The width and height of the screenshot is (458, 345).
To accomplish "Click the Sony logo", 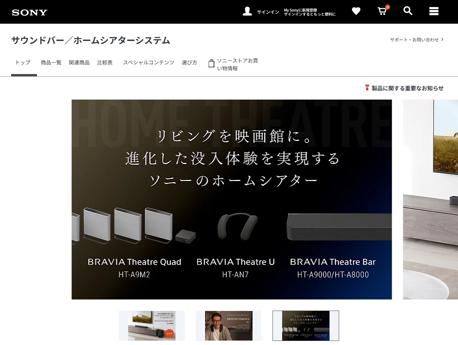I will [30, 12].
